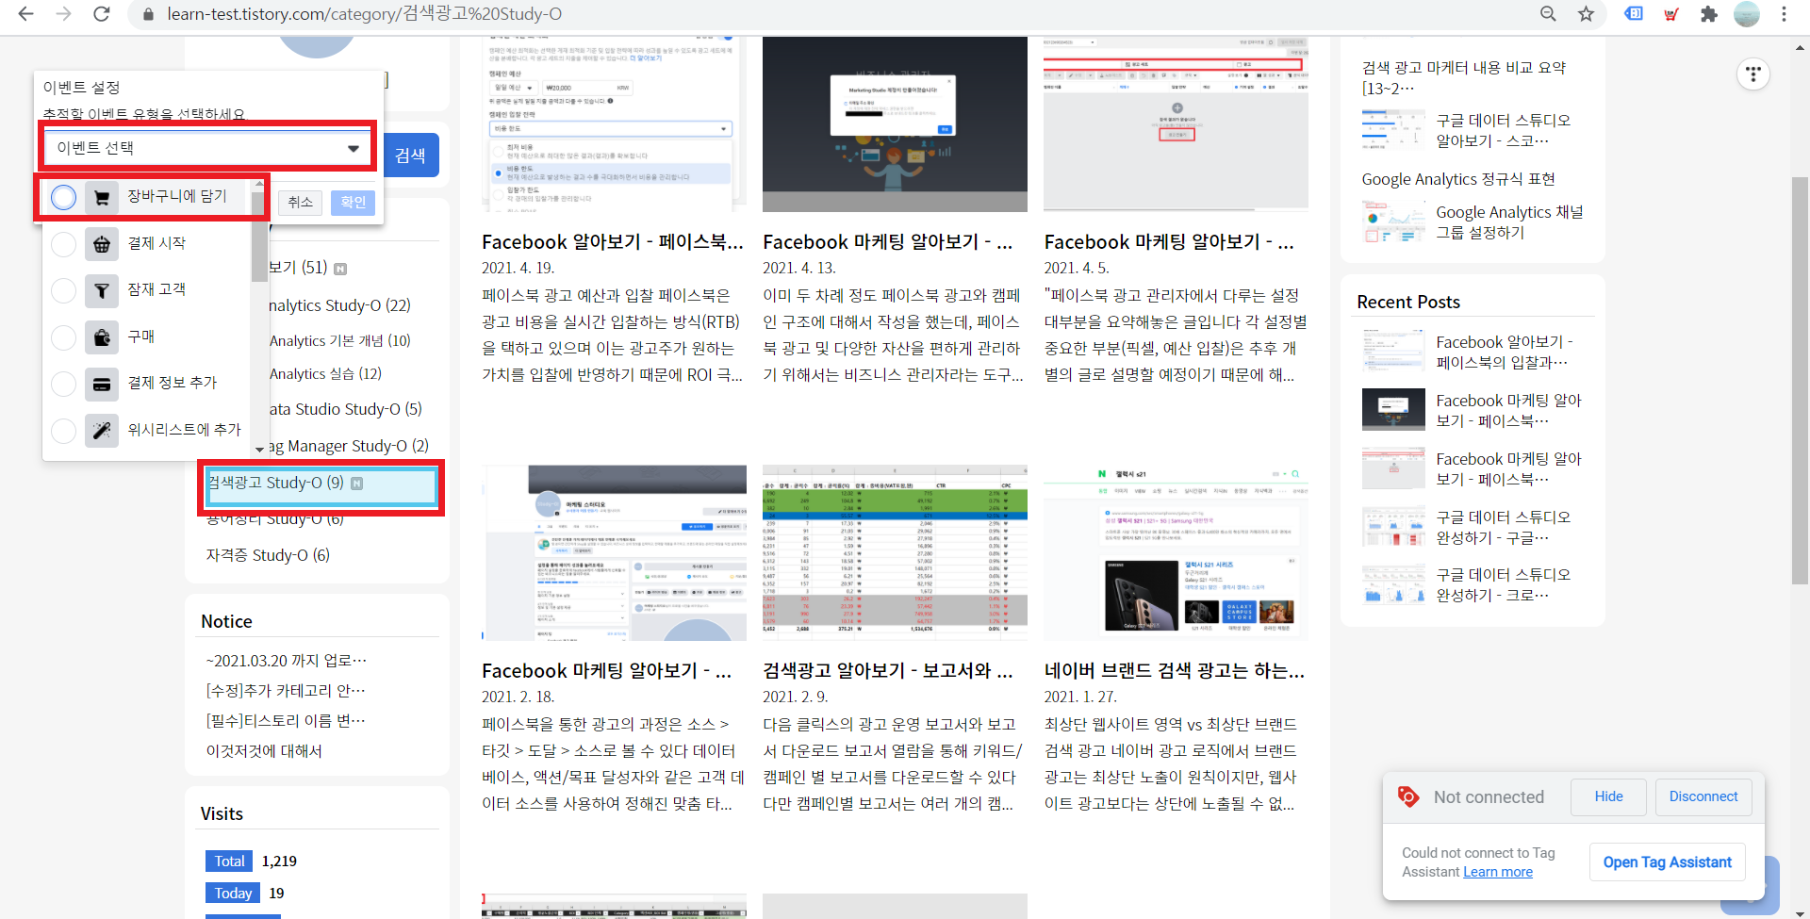Screen dimensions: 1810x919
Task: Choose the 위시리스트에 추가 event option
Action: click(x=147, y=431)
